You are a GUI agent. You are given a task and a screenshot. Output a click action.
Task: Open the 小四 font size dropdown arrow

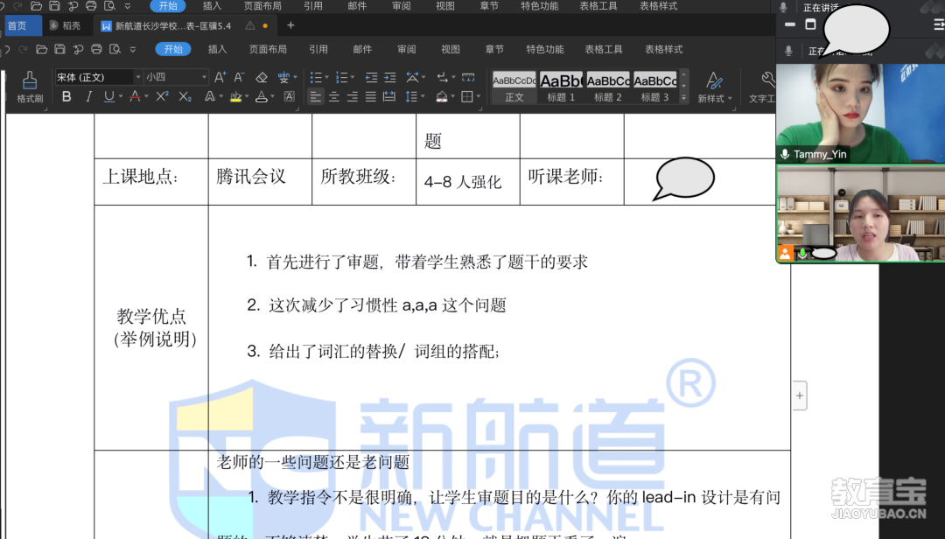(x=204, y=77)
